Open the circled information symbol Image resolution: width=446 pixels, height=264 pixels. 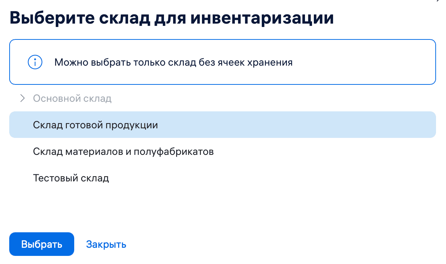35,62
